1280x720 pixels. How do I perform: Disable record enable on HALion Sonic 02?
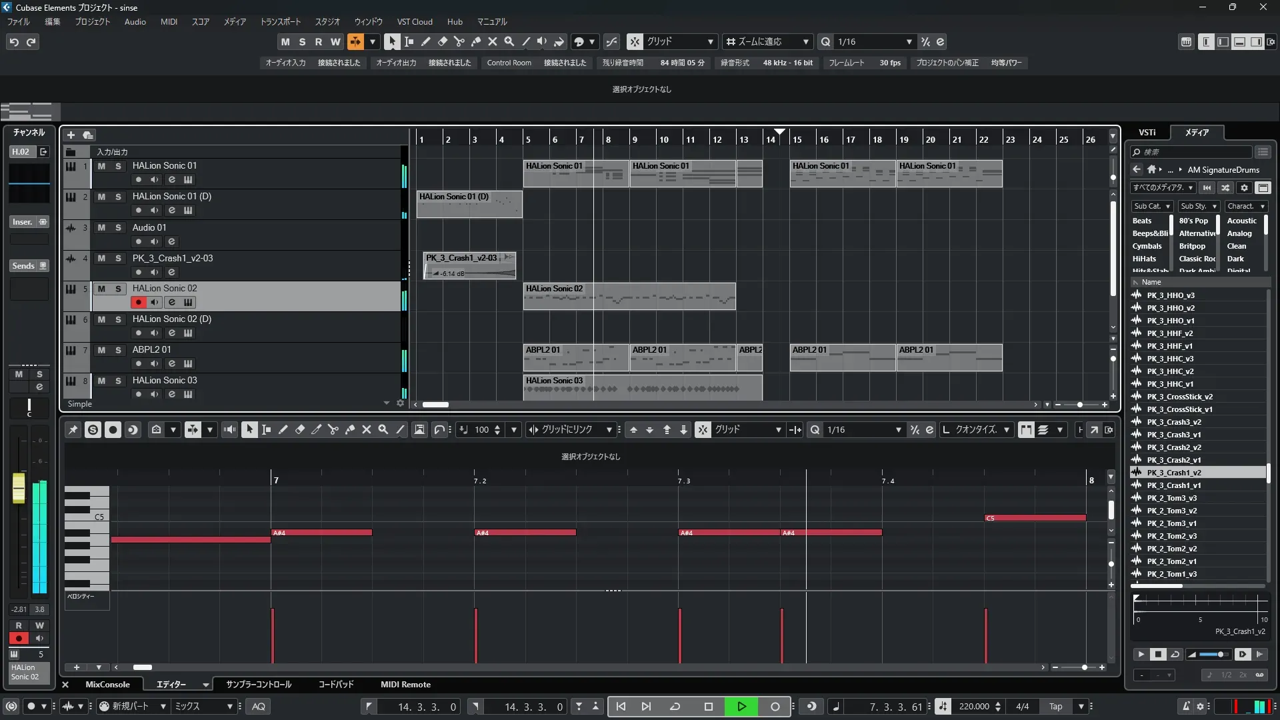[x=138, y=302]
